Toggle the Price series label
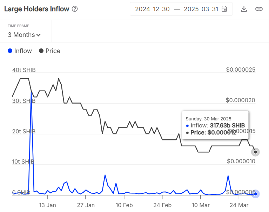 [x=53, y=51]
